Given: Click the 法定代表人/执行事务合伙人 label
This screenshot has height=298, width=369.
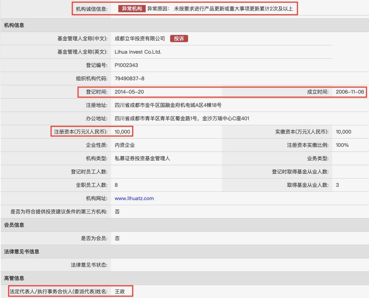Looking at the screenshot, I should (x=59, y=292).
